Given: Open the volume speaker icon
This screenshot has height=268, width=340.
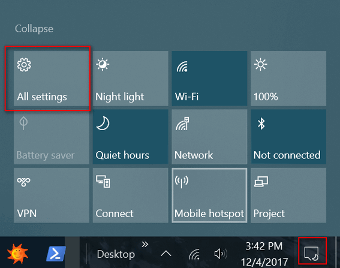Looking at the screenshot, I should click(x=221, y=254).
